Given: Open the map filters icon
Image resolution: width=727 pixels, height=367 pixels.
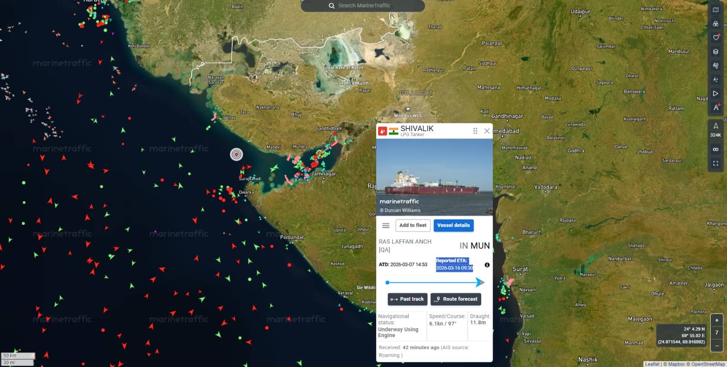Looking at the screenshot, I should (x=716, y=24).
